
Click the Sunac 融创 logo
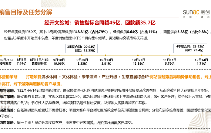pyautogui.click(x=197, y=14)
